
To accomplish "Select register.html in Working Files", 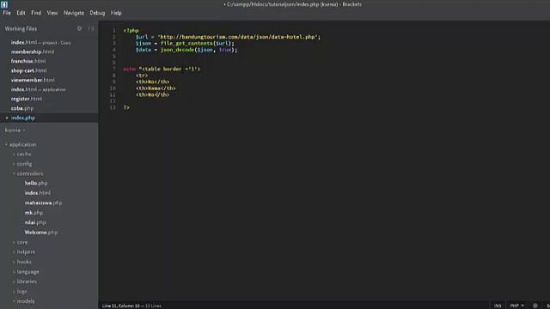I will tap(27, 100).
